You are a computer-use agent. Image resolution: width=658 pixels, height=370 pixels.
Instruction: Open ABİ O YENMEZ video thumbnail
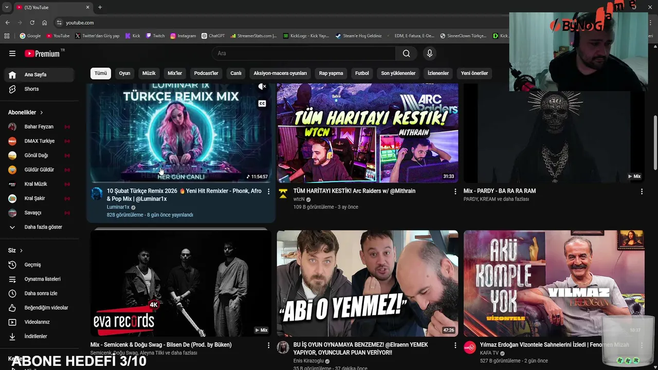coord(368,284)
